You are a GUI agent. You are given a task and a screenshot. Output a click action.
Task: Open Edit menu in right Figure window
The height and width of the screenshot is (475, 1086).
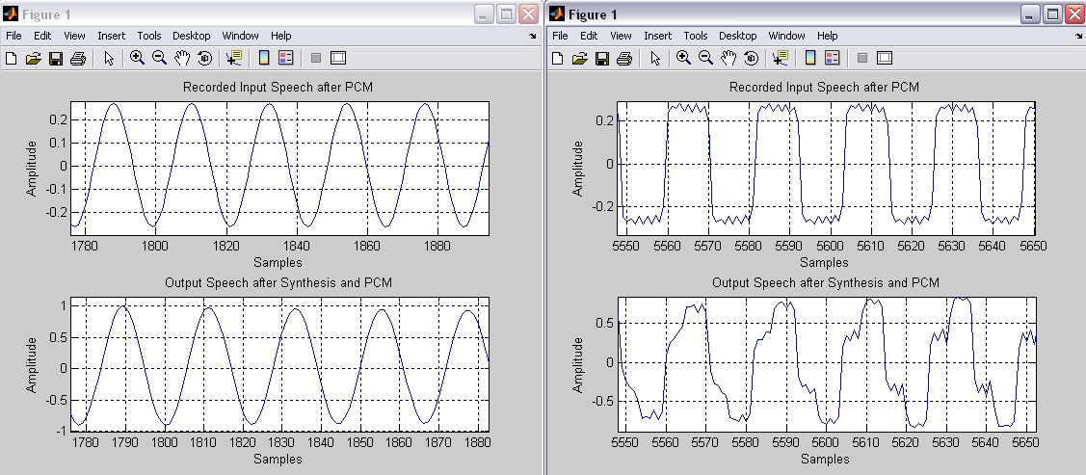[x=590, y=36]
